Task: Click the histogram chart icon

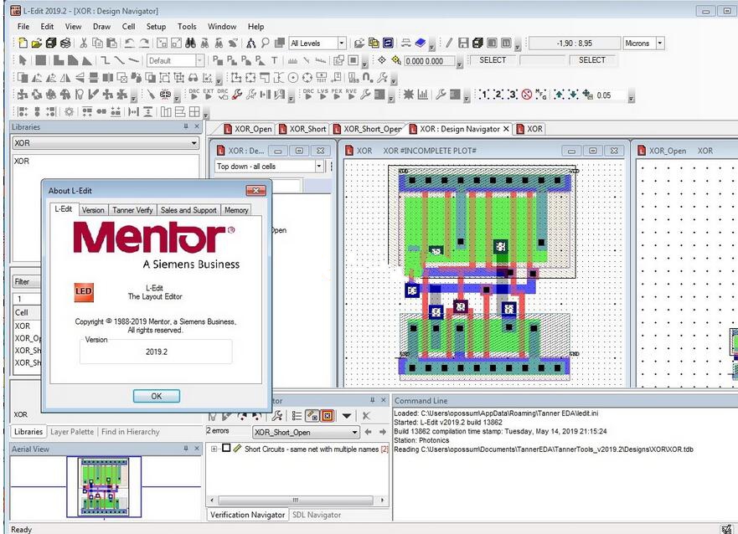Action: pos(423,95)
